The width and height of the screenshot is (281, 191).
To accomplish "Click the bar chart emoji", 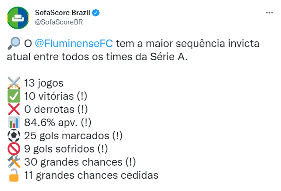I will click(x=14, y=122).
